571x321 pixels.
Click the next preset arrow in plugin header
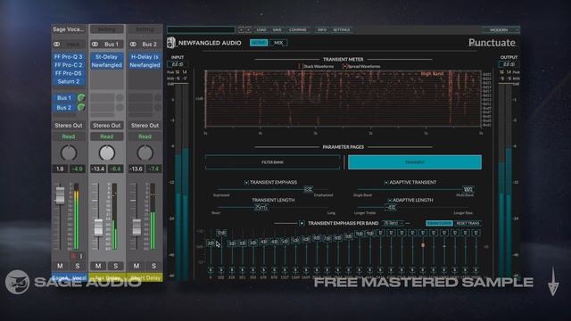point(248,29)
